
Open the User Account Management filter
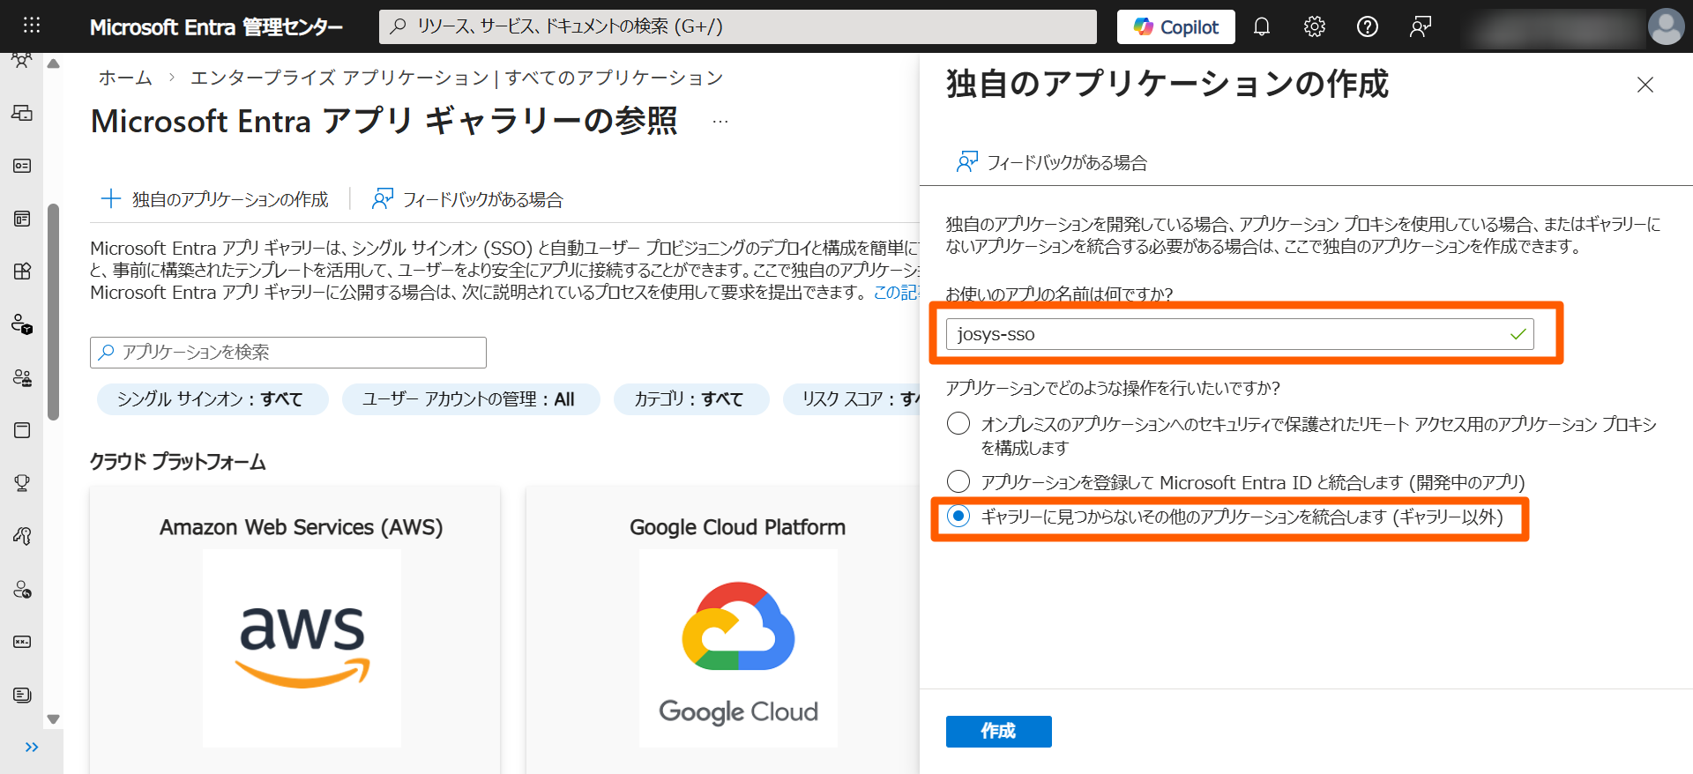(470, 399)
